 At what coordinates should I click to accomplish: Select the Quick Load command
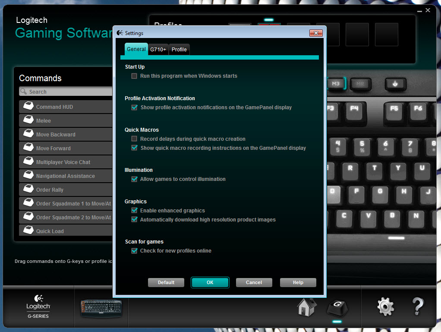click(66, 230)
